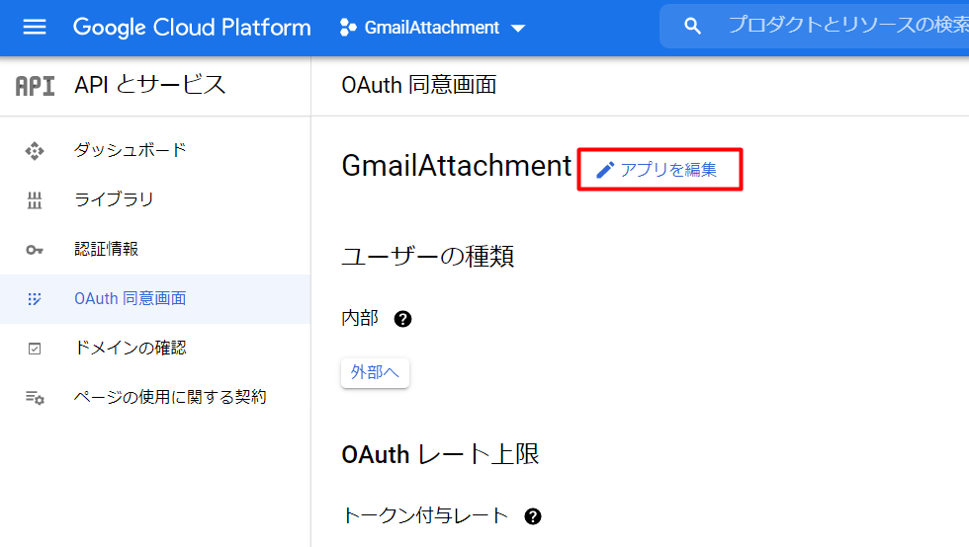Click the help icon next to 内部
The image size is (969, 547).
click(403, 319)
